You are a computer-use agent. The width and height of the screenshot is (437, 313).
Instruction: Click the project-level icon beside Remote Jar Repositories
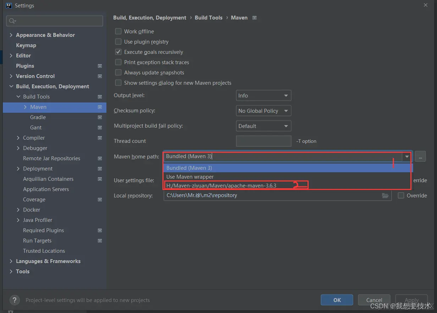pos(100,158)
